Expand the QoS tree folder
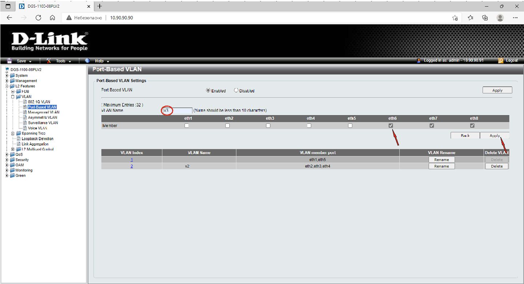The image size is (524, 284). tap(7, 154)
